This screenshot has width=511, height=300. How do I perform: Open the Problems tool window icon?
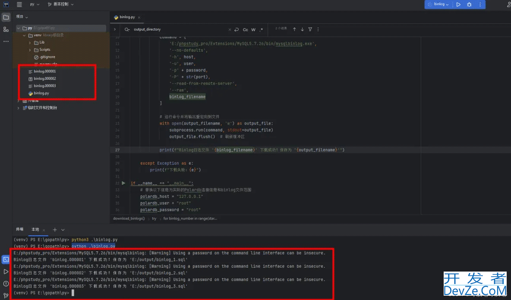(x=6, y=284)
